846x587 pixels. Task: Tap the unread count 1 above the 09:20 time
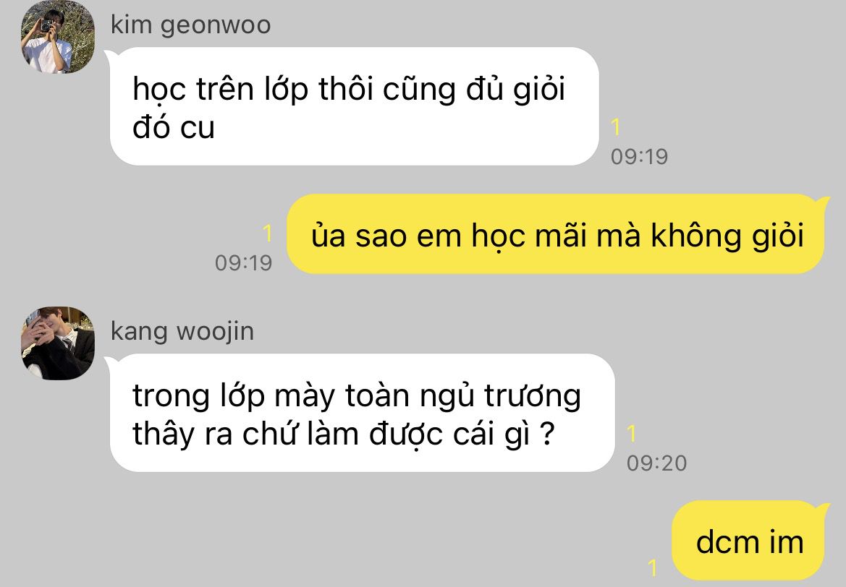[632, 434]
